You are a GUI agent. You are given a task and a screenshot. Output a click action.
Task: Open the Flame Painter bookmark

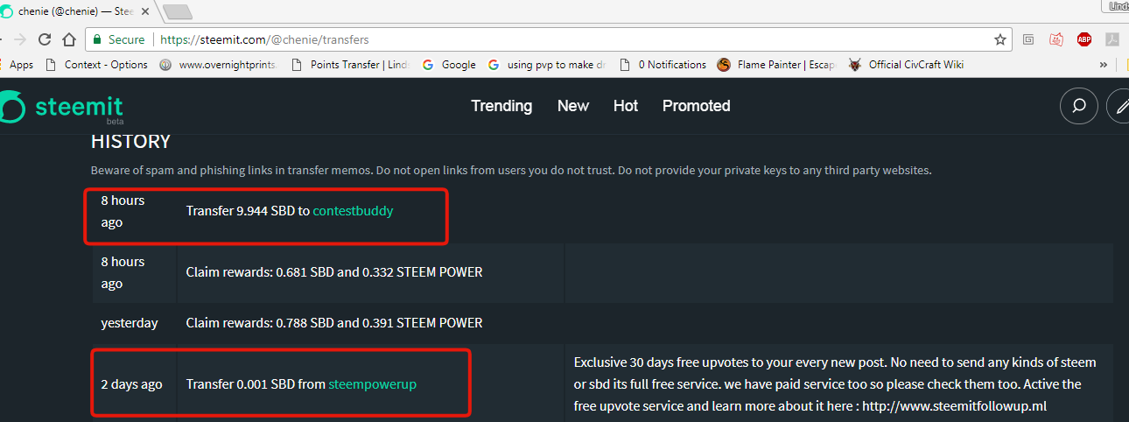tap(778, 65)
